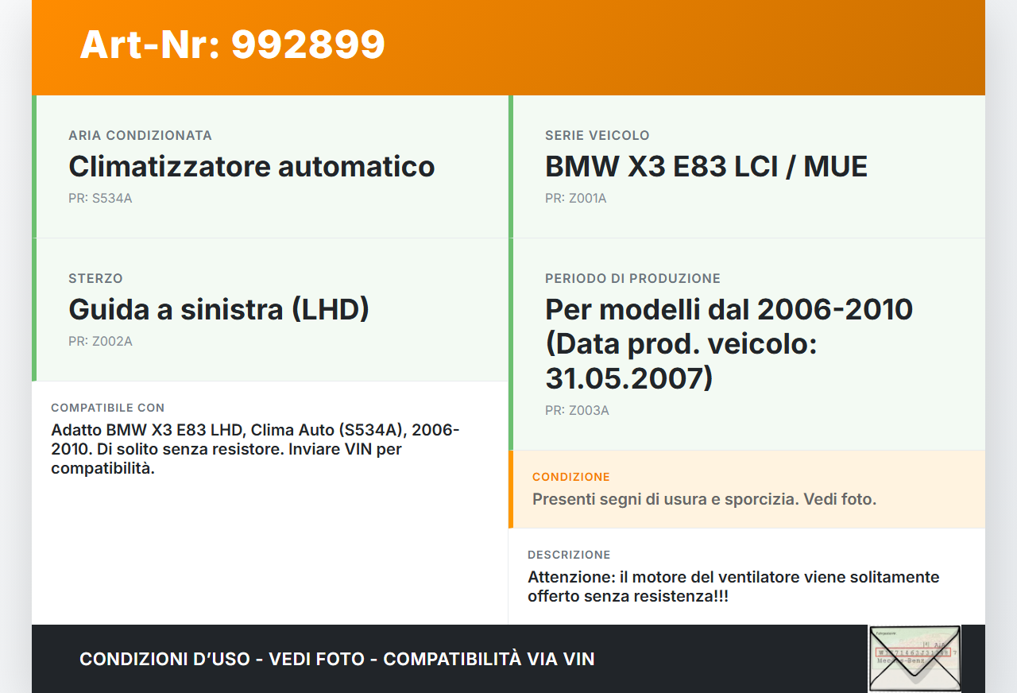Click the 'STERZO' label
Screen dimensions: 1017x693
pyautogui.click(x=95, y=279)
